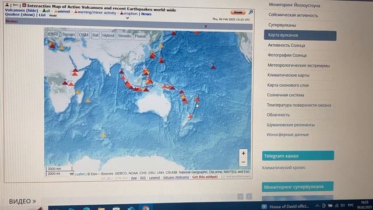Open Температура поверхности океана sidebar item
This screenshot has width=373, height=210.
pos(299,105)
